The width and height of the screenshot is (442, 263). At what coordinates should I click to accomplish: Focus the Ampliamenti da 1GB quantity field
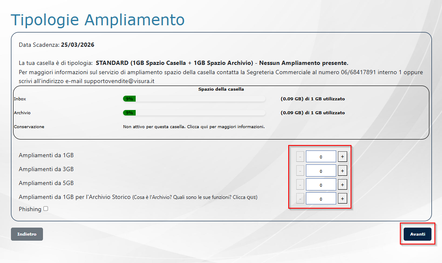[321, 157]
